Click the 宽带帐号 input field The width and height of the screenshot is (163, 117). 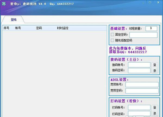pos(142,85)
